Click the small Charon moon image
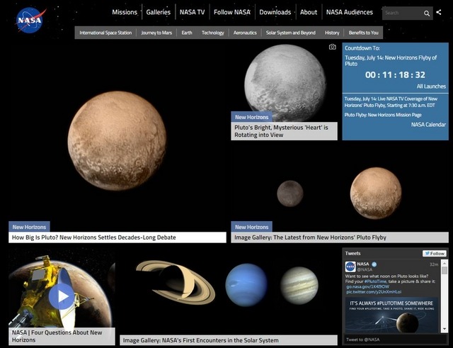This screenshot has width=453, height=348. pyautogui.click(x=290, y=193)
